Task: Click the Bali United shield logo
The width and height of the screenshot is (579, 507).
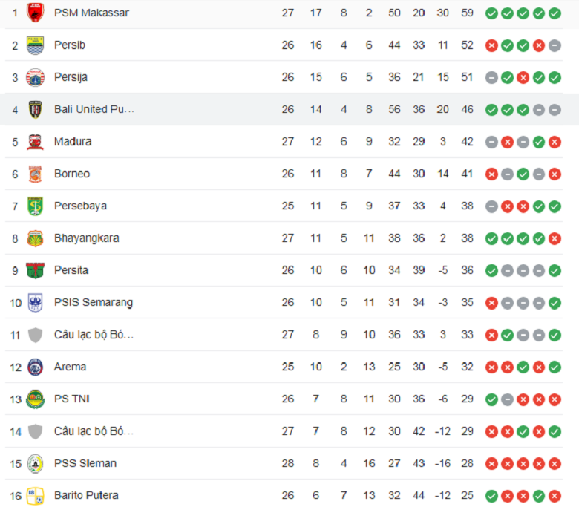Action: [x=35, y=109]
